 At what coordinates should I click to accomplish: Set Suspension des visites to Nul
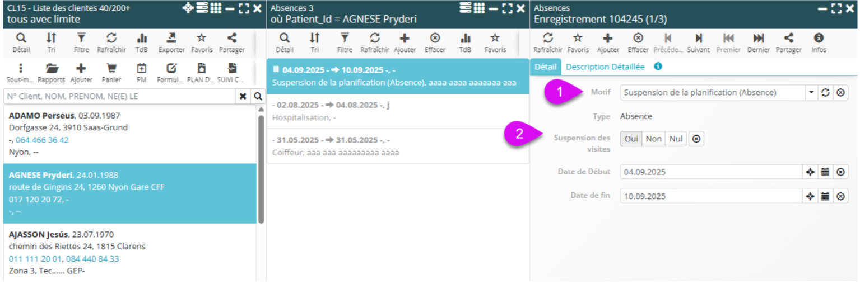(x=676, y=139)
